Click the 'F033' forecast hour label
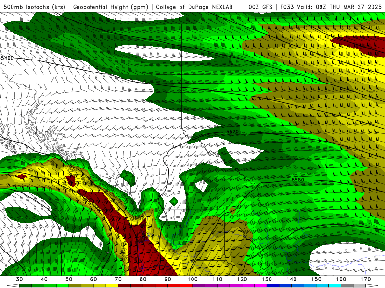Viewport: 385px width, 288px height. coord(287,7)
